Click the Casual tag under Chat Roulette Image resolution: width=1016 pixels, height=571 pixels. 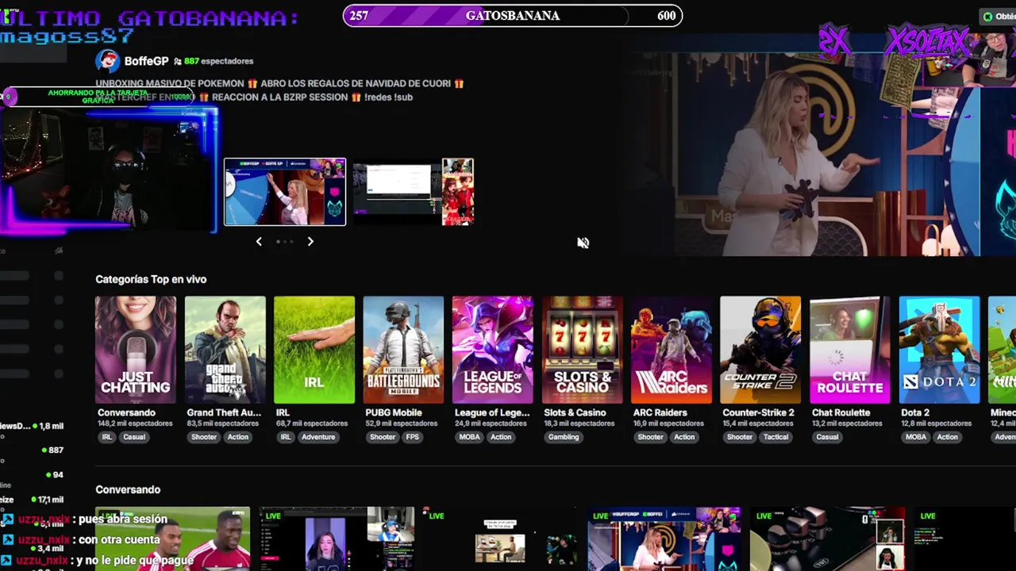(x=827, y=437)
